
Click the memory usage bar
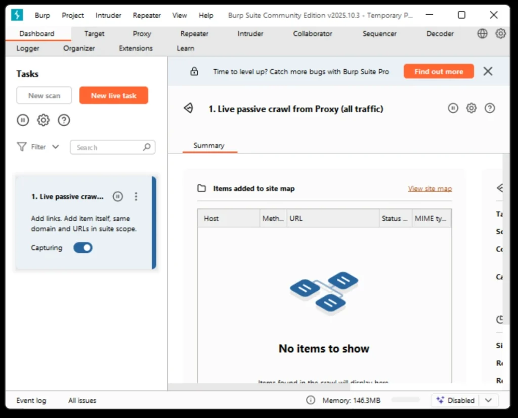pyautogui.click(x=405, y=400)
